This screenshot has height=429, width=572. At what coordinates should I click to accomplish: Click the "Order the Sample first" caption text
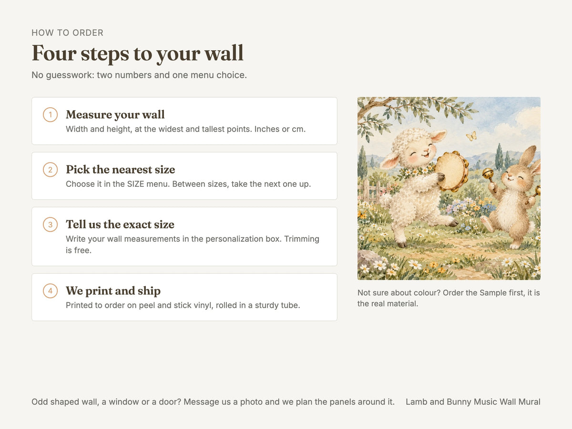(x=483, y=293)
